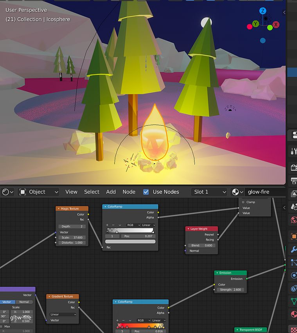Click the Emission Strength 2.600 field

230,290
